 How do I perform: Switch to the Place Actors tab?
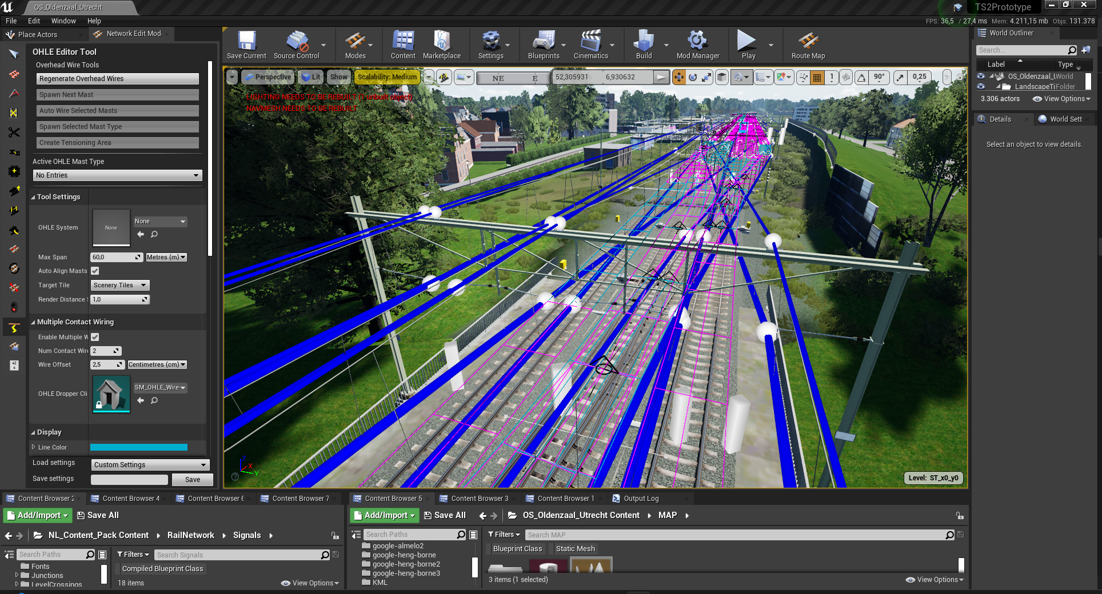pyautogui.click(x=37, y=34)
